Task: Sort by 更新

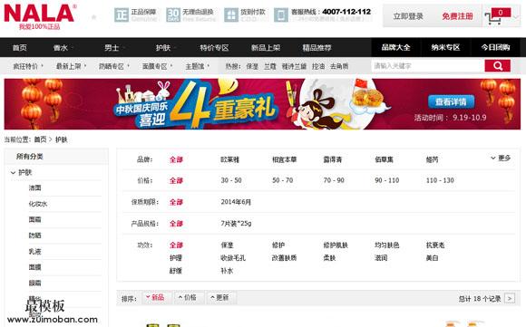Action: pyautogui.click(x=220, y=297)
